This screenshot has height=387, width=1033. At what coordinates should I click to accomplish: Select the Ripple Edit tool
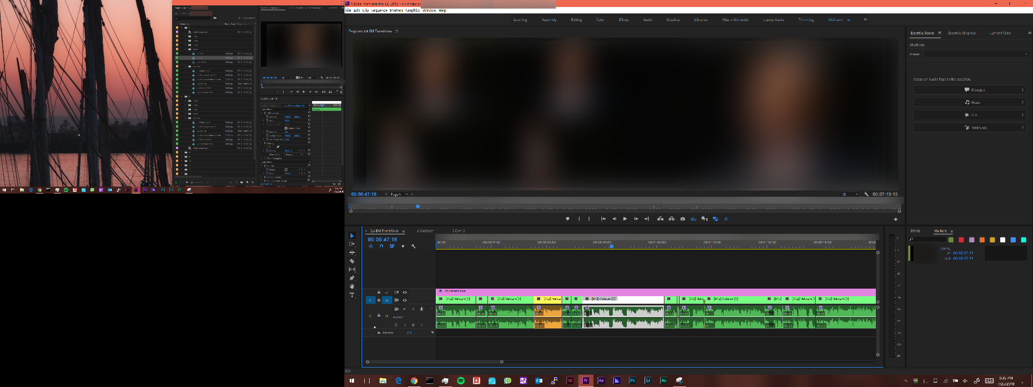click(352, 253)
